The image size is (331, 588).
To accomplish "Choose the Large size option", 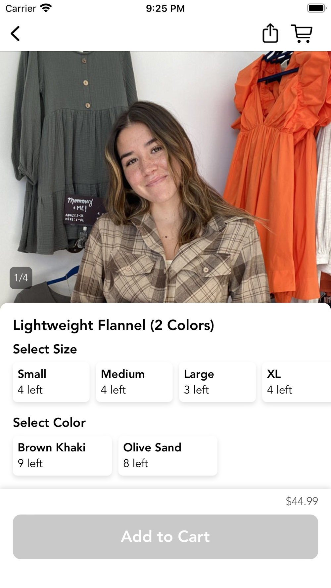I will 217,382.
